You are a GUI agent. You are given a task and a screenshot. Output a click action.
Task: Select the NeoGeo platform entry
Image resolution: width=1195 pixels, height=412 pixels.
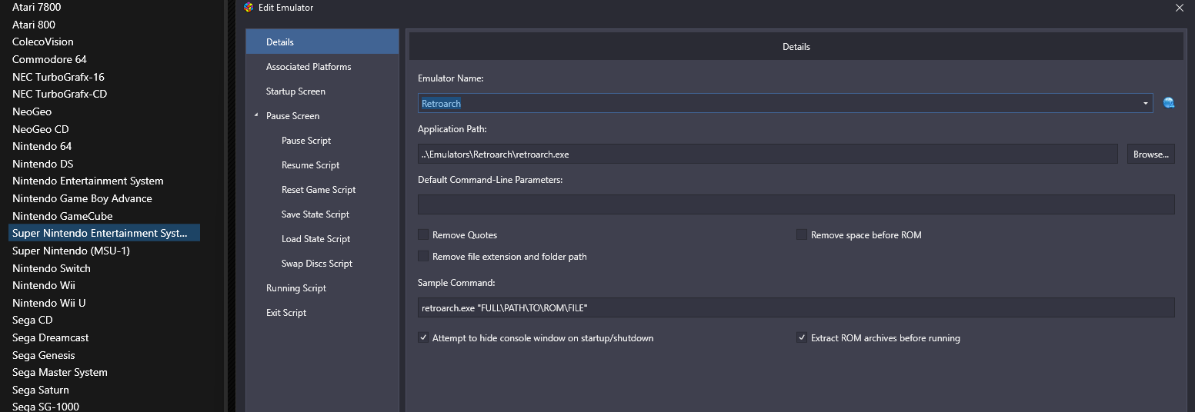pos(32,111)
